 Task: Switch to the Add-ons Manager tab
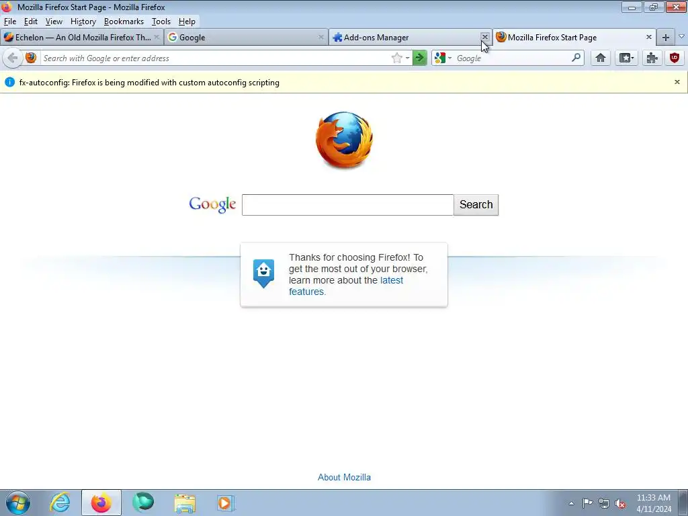click(x=411, y=38)
